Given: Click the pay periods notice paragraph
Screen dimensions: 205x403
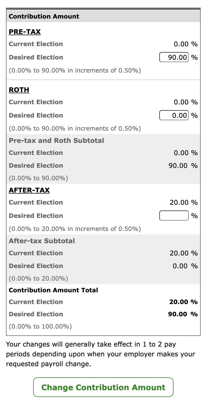Looking at the screenshot, I should coord(101,354).
